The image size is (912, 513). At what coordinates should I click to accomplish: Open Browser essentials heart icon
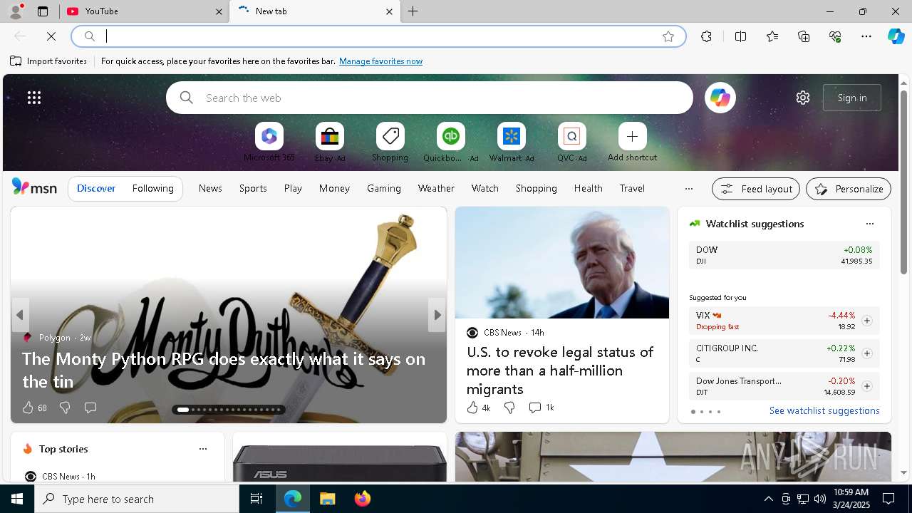point(835,36)
